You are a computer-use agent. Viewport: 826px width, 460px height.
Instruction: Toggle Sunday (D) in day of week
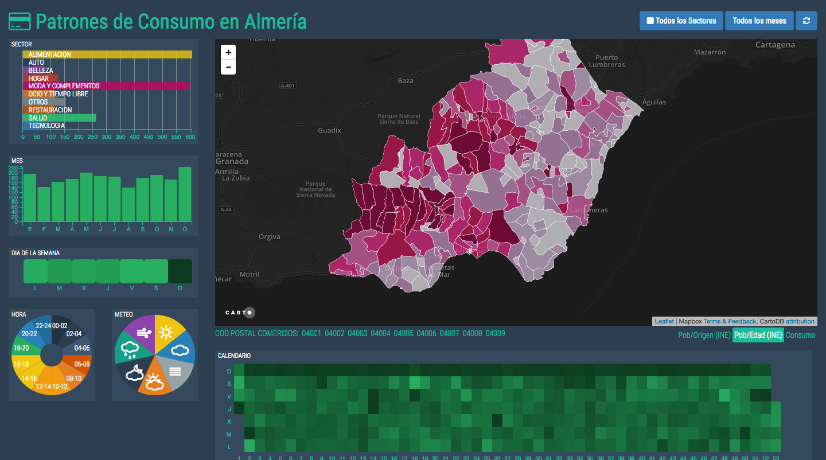pos(180,271)
